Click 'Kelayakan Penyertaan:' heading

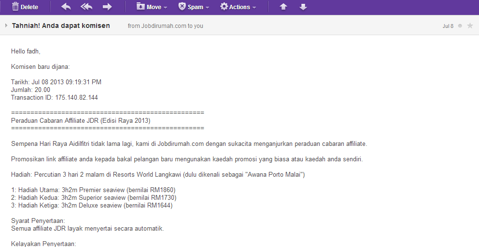(x=43, y=244)
